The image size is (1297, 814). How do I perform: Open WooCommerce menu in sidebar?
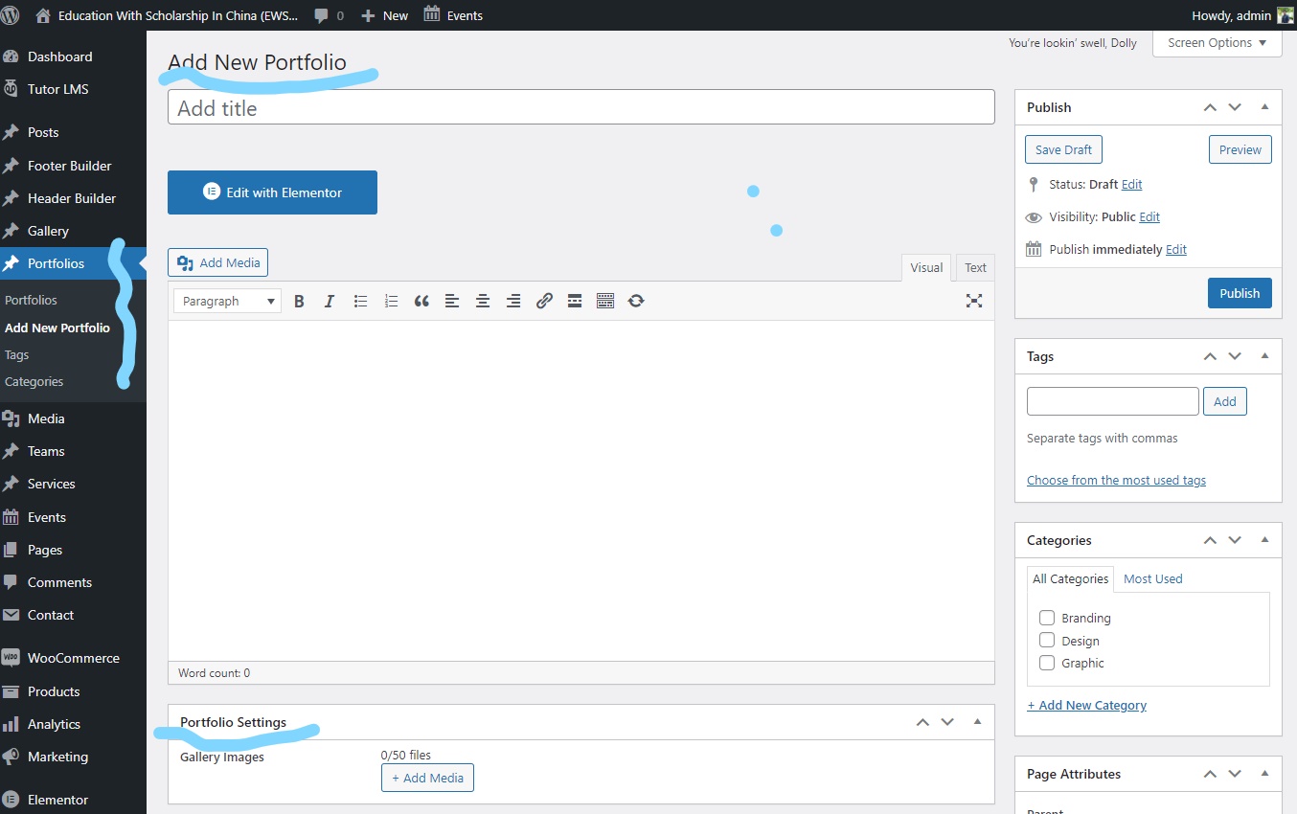(73, 658)
